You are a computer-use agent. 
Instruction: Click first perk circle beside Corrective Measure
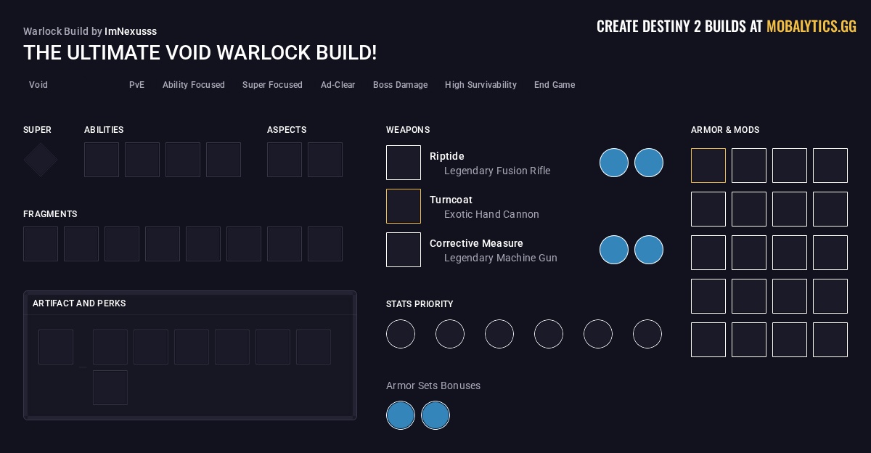click(614, 250)
